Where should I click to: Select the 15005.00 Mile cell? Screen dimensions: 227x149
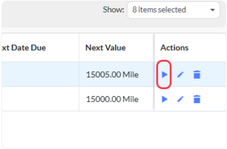tap(112, 75)
